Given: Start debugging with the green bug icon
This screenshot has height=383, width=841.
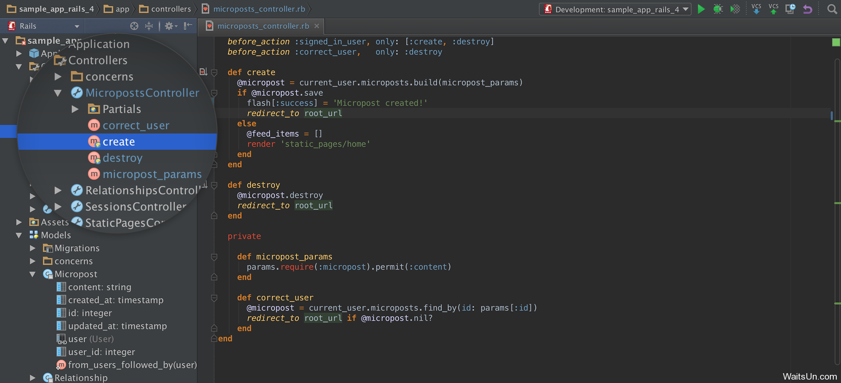Looking at the screenshot, I should [x=718, y=9].
